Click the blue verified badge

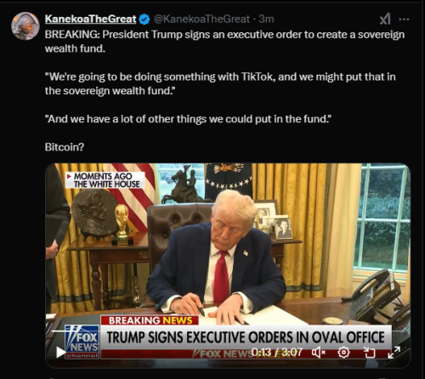point(144,19)
